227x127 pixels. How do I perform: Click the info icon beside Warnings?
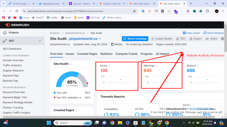coord(157,66)
